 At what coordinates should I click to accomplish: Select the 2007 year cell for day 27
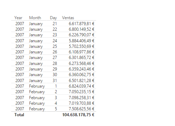[x=20, y=58]
